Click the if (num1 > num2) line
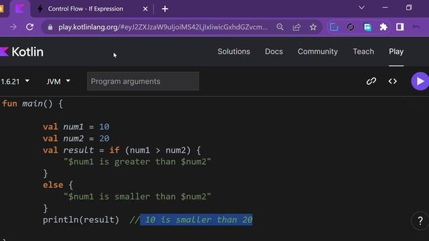This screenshot has width=429, height=241. [122, 150]
